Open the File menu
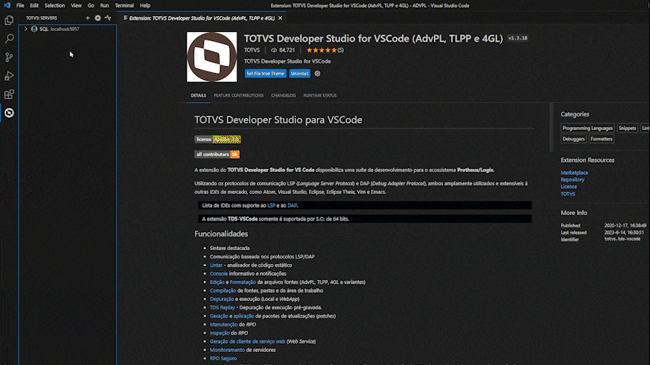This screenshot has height=365, width=650. tap(20, 5)
